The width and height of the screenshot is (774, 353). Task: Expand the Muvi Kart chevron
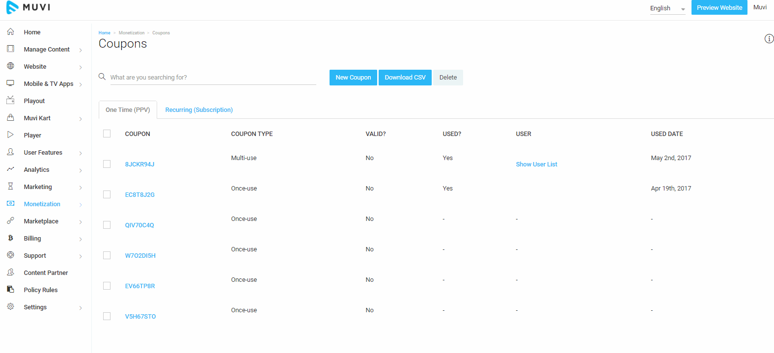point(81,119)
